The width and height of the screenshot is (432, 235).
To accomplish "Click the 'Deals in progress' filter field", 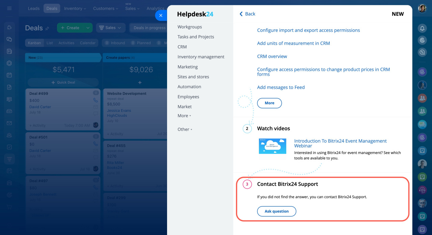I will pos(148,28).
